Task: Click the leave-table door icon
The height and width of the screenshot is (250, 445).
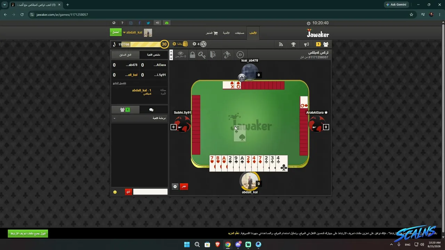Action: click(213, 55)
